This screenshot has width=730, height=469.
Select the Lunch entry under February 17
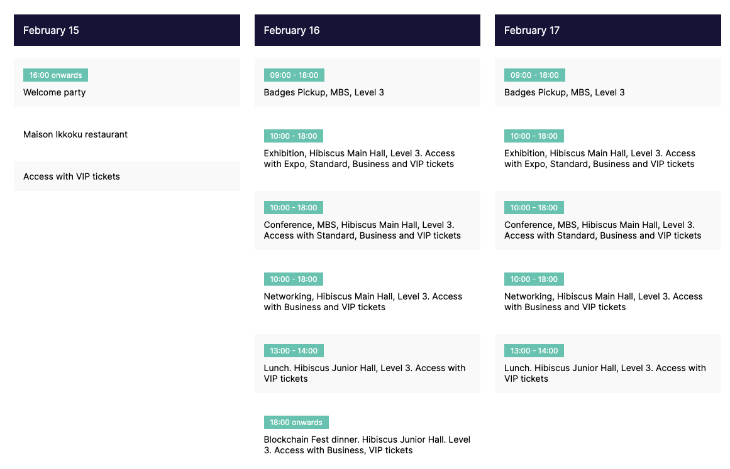[x=605, y=374]
